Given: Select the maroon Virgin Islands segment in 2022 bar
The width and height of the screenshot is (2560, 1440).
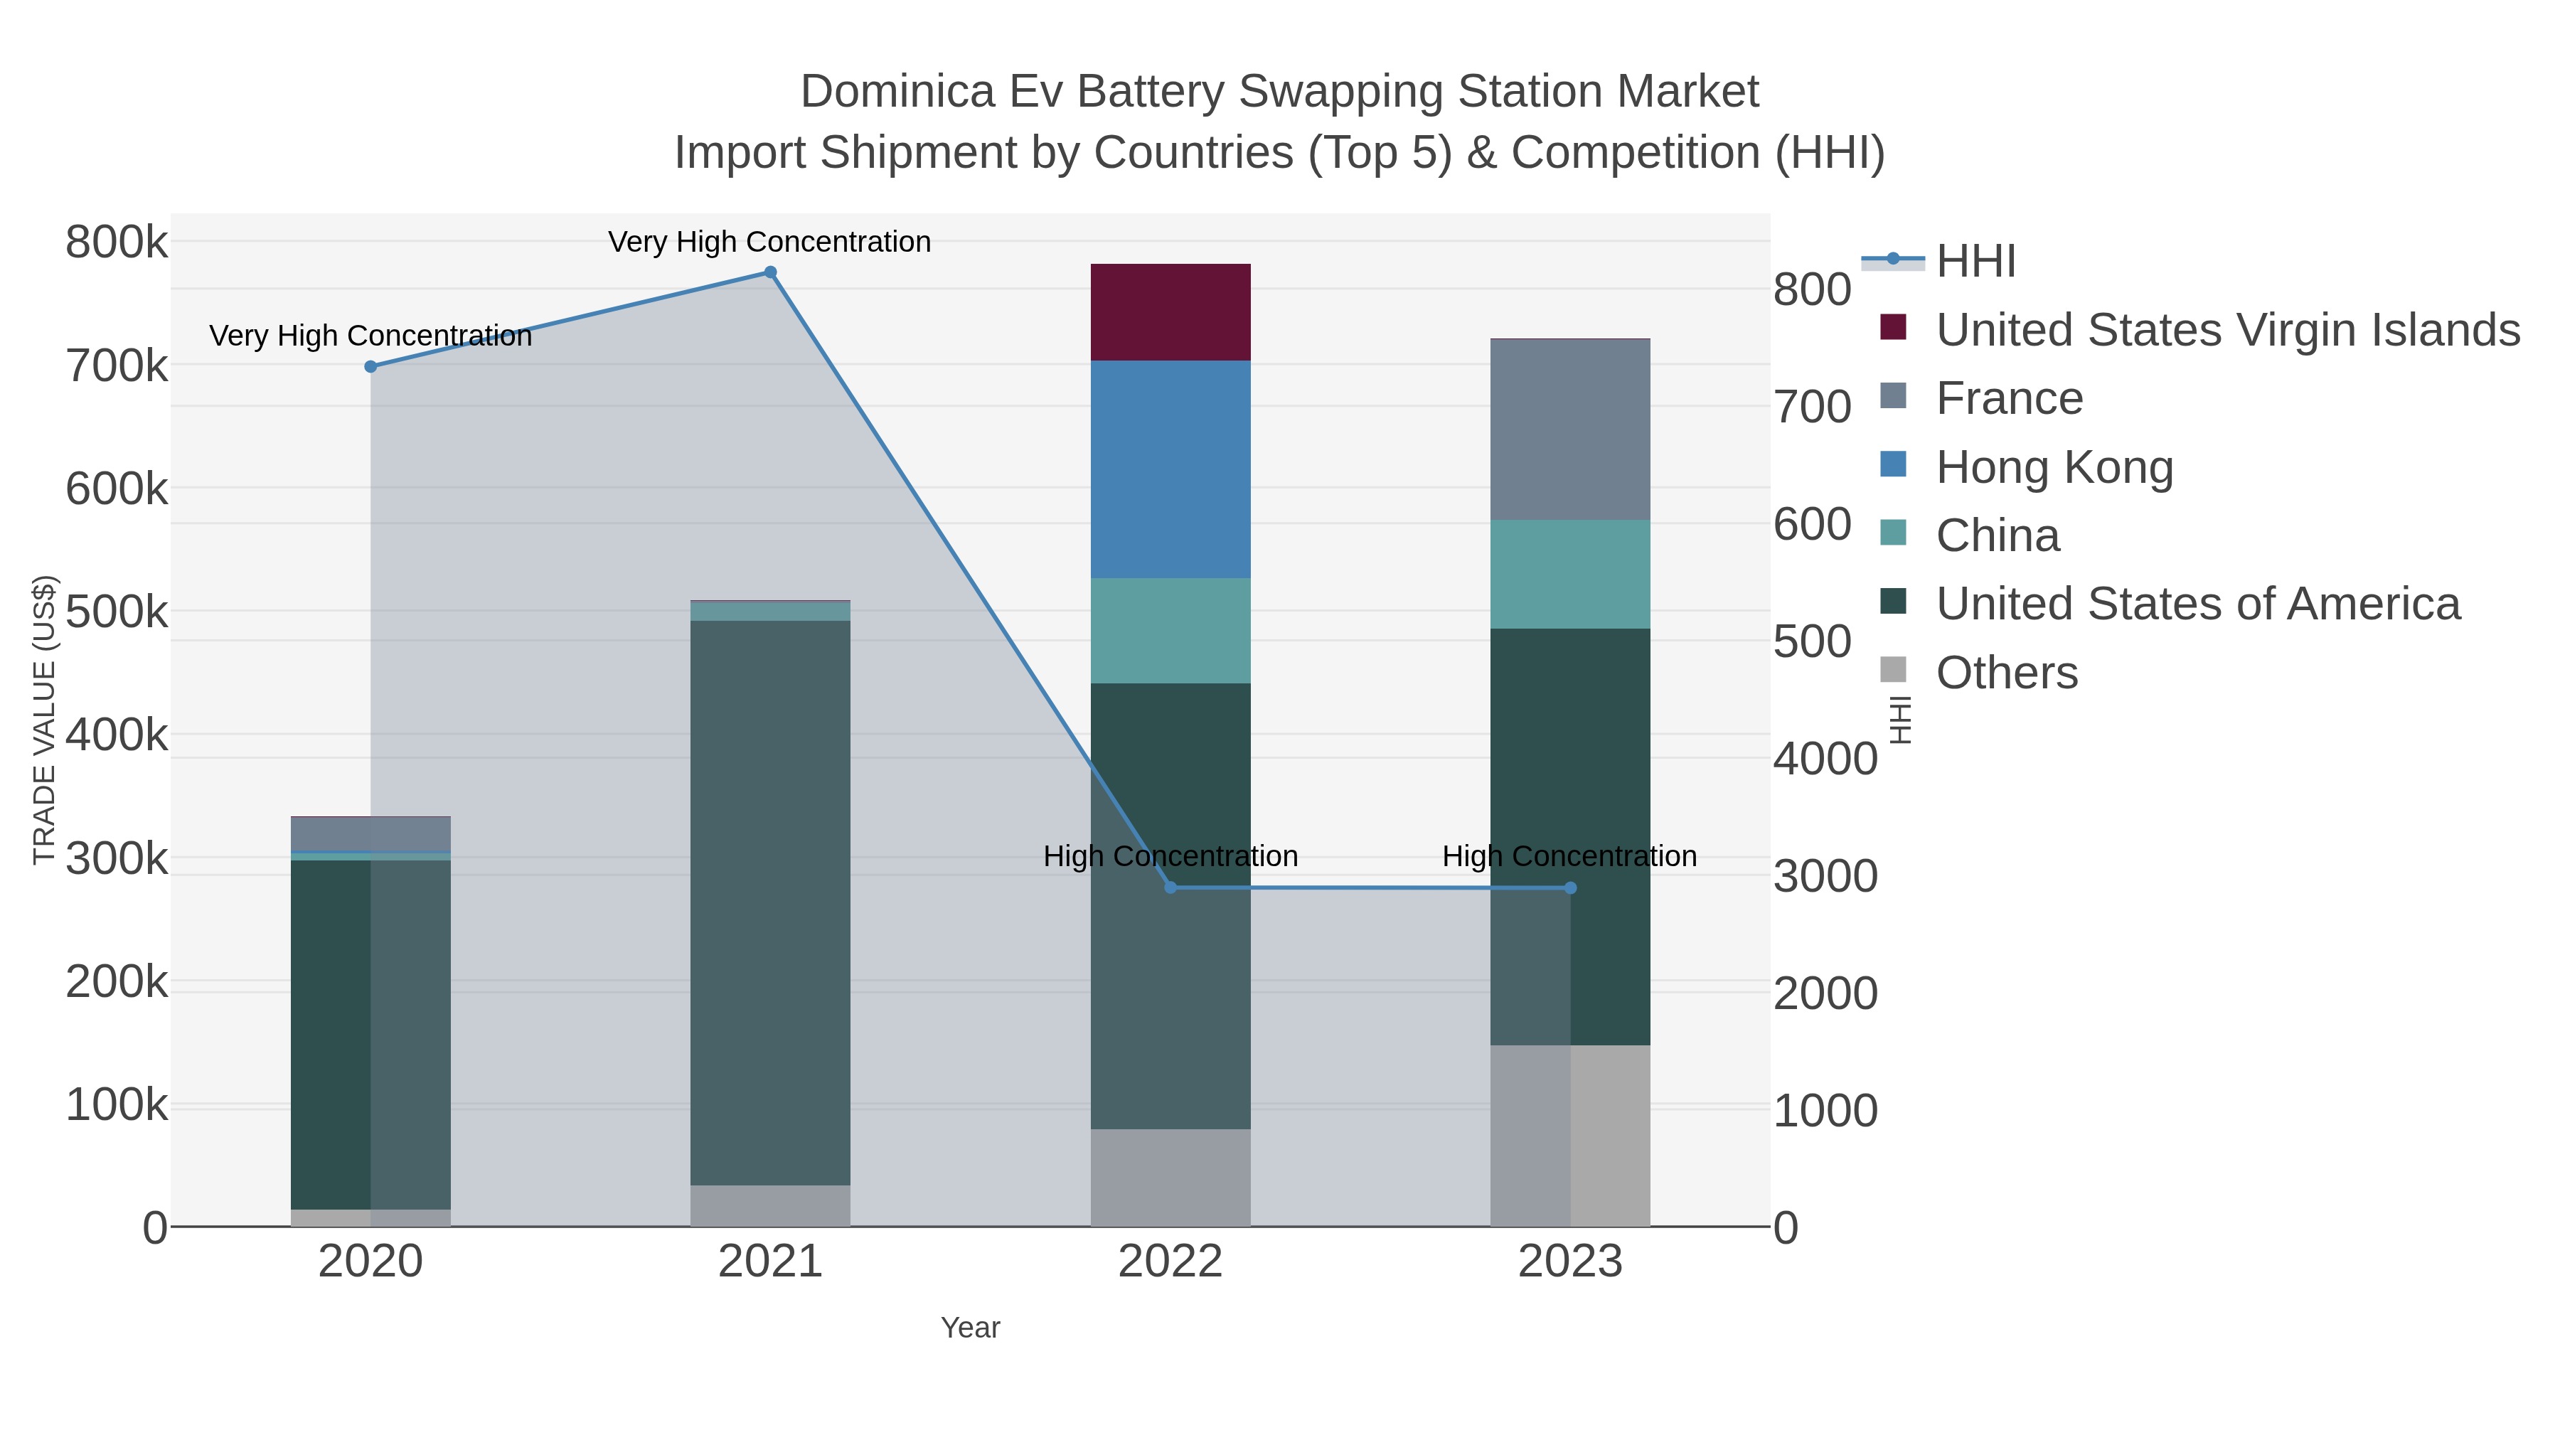Looking at the screenshot, I should pyautogui.click(x=1170, y=312).
